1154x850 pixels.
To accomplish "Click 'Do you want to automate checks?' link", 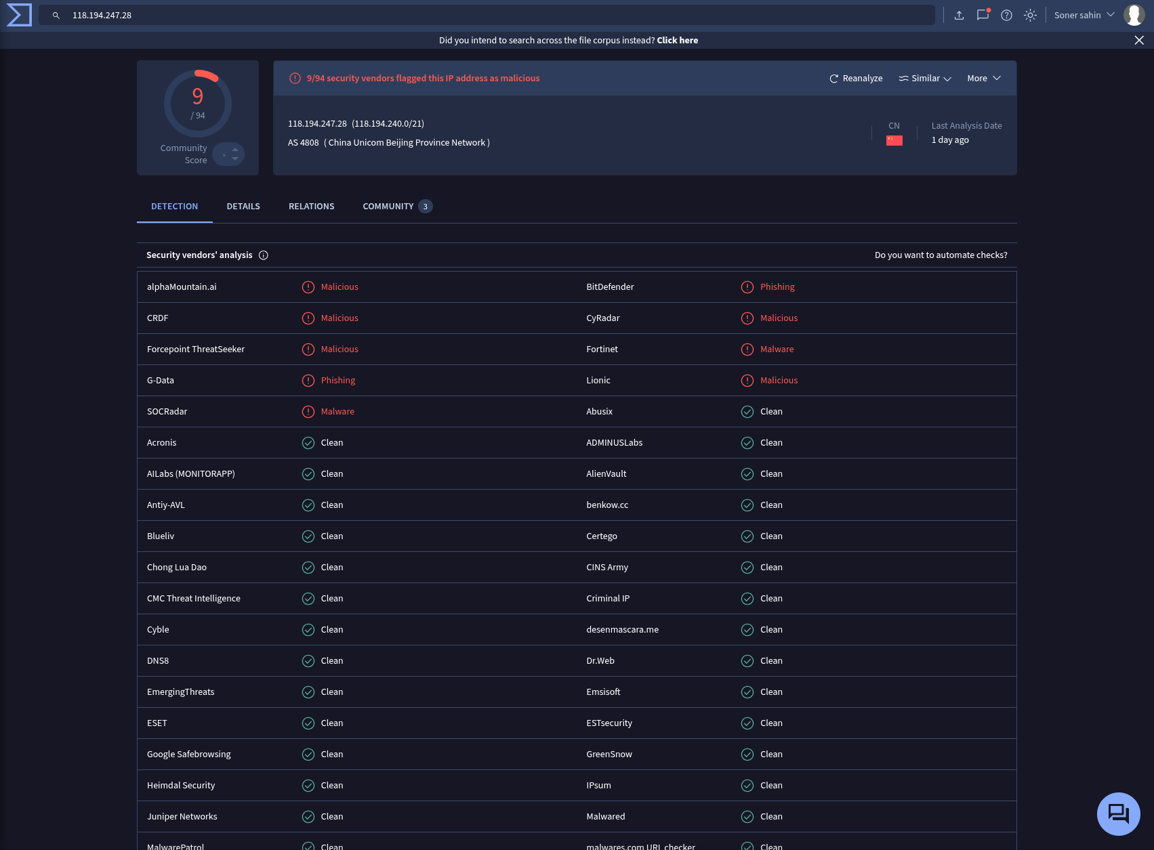I will pos(941,255).
